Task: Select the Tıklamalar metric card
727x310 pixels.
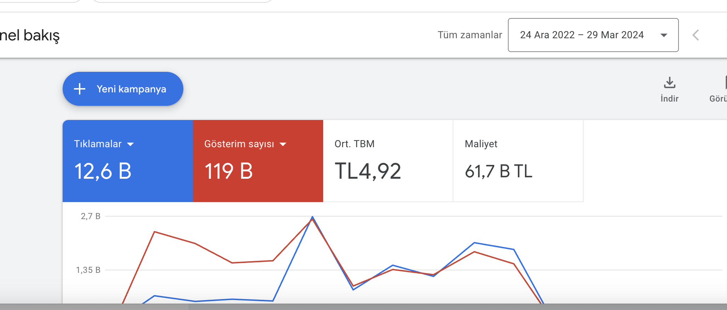Action: click(x=128, y=161)
